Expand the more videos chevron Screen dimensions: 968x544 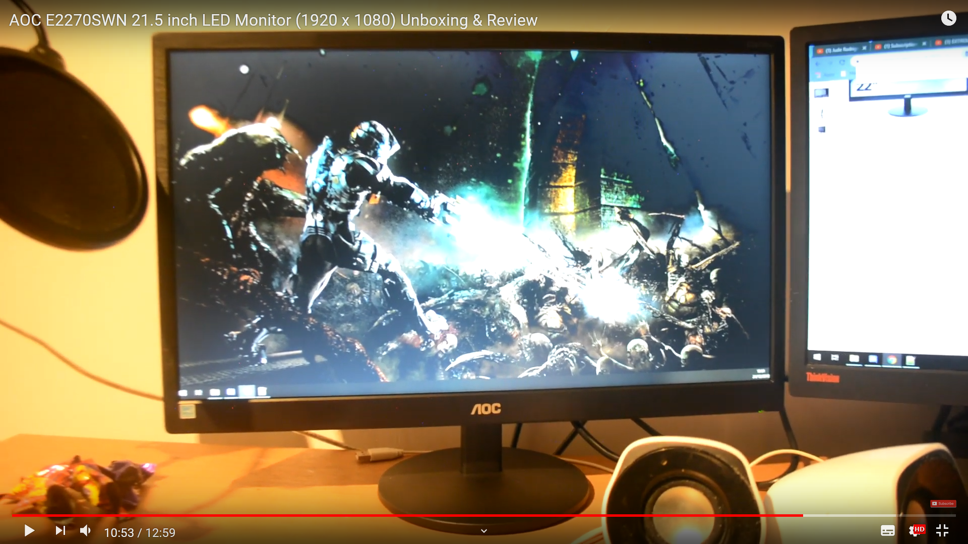coord(483,531)
